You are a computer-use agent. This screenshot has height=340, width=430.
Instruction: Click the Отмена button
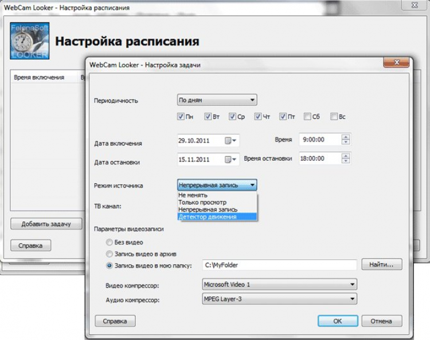coord(382,321)
